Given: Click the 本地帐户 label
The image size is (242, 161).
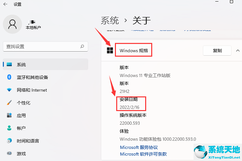Looking at the screenshot, I should [x=33, y=27].
